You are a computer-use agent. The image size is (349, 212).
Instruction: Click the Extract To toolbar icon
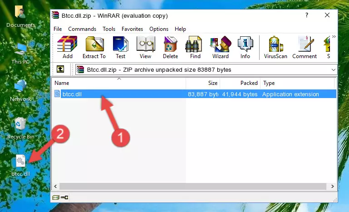click(x=94, y=47)
